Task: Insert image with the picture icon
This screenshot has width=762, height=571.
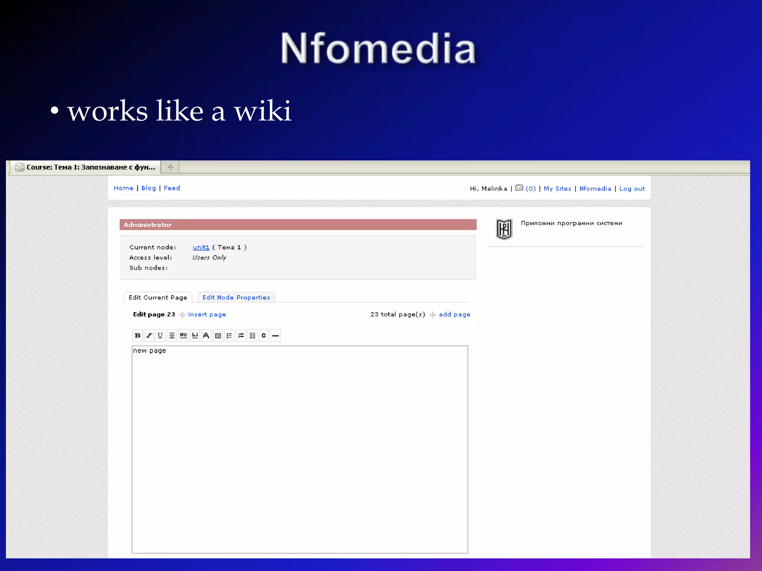Action: 218,335
